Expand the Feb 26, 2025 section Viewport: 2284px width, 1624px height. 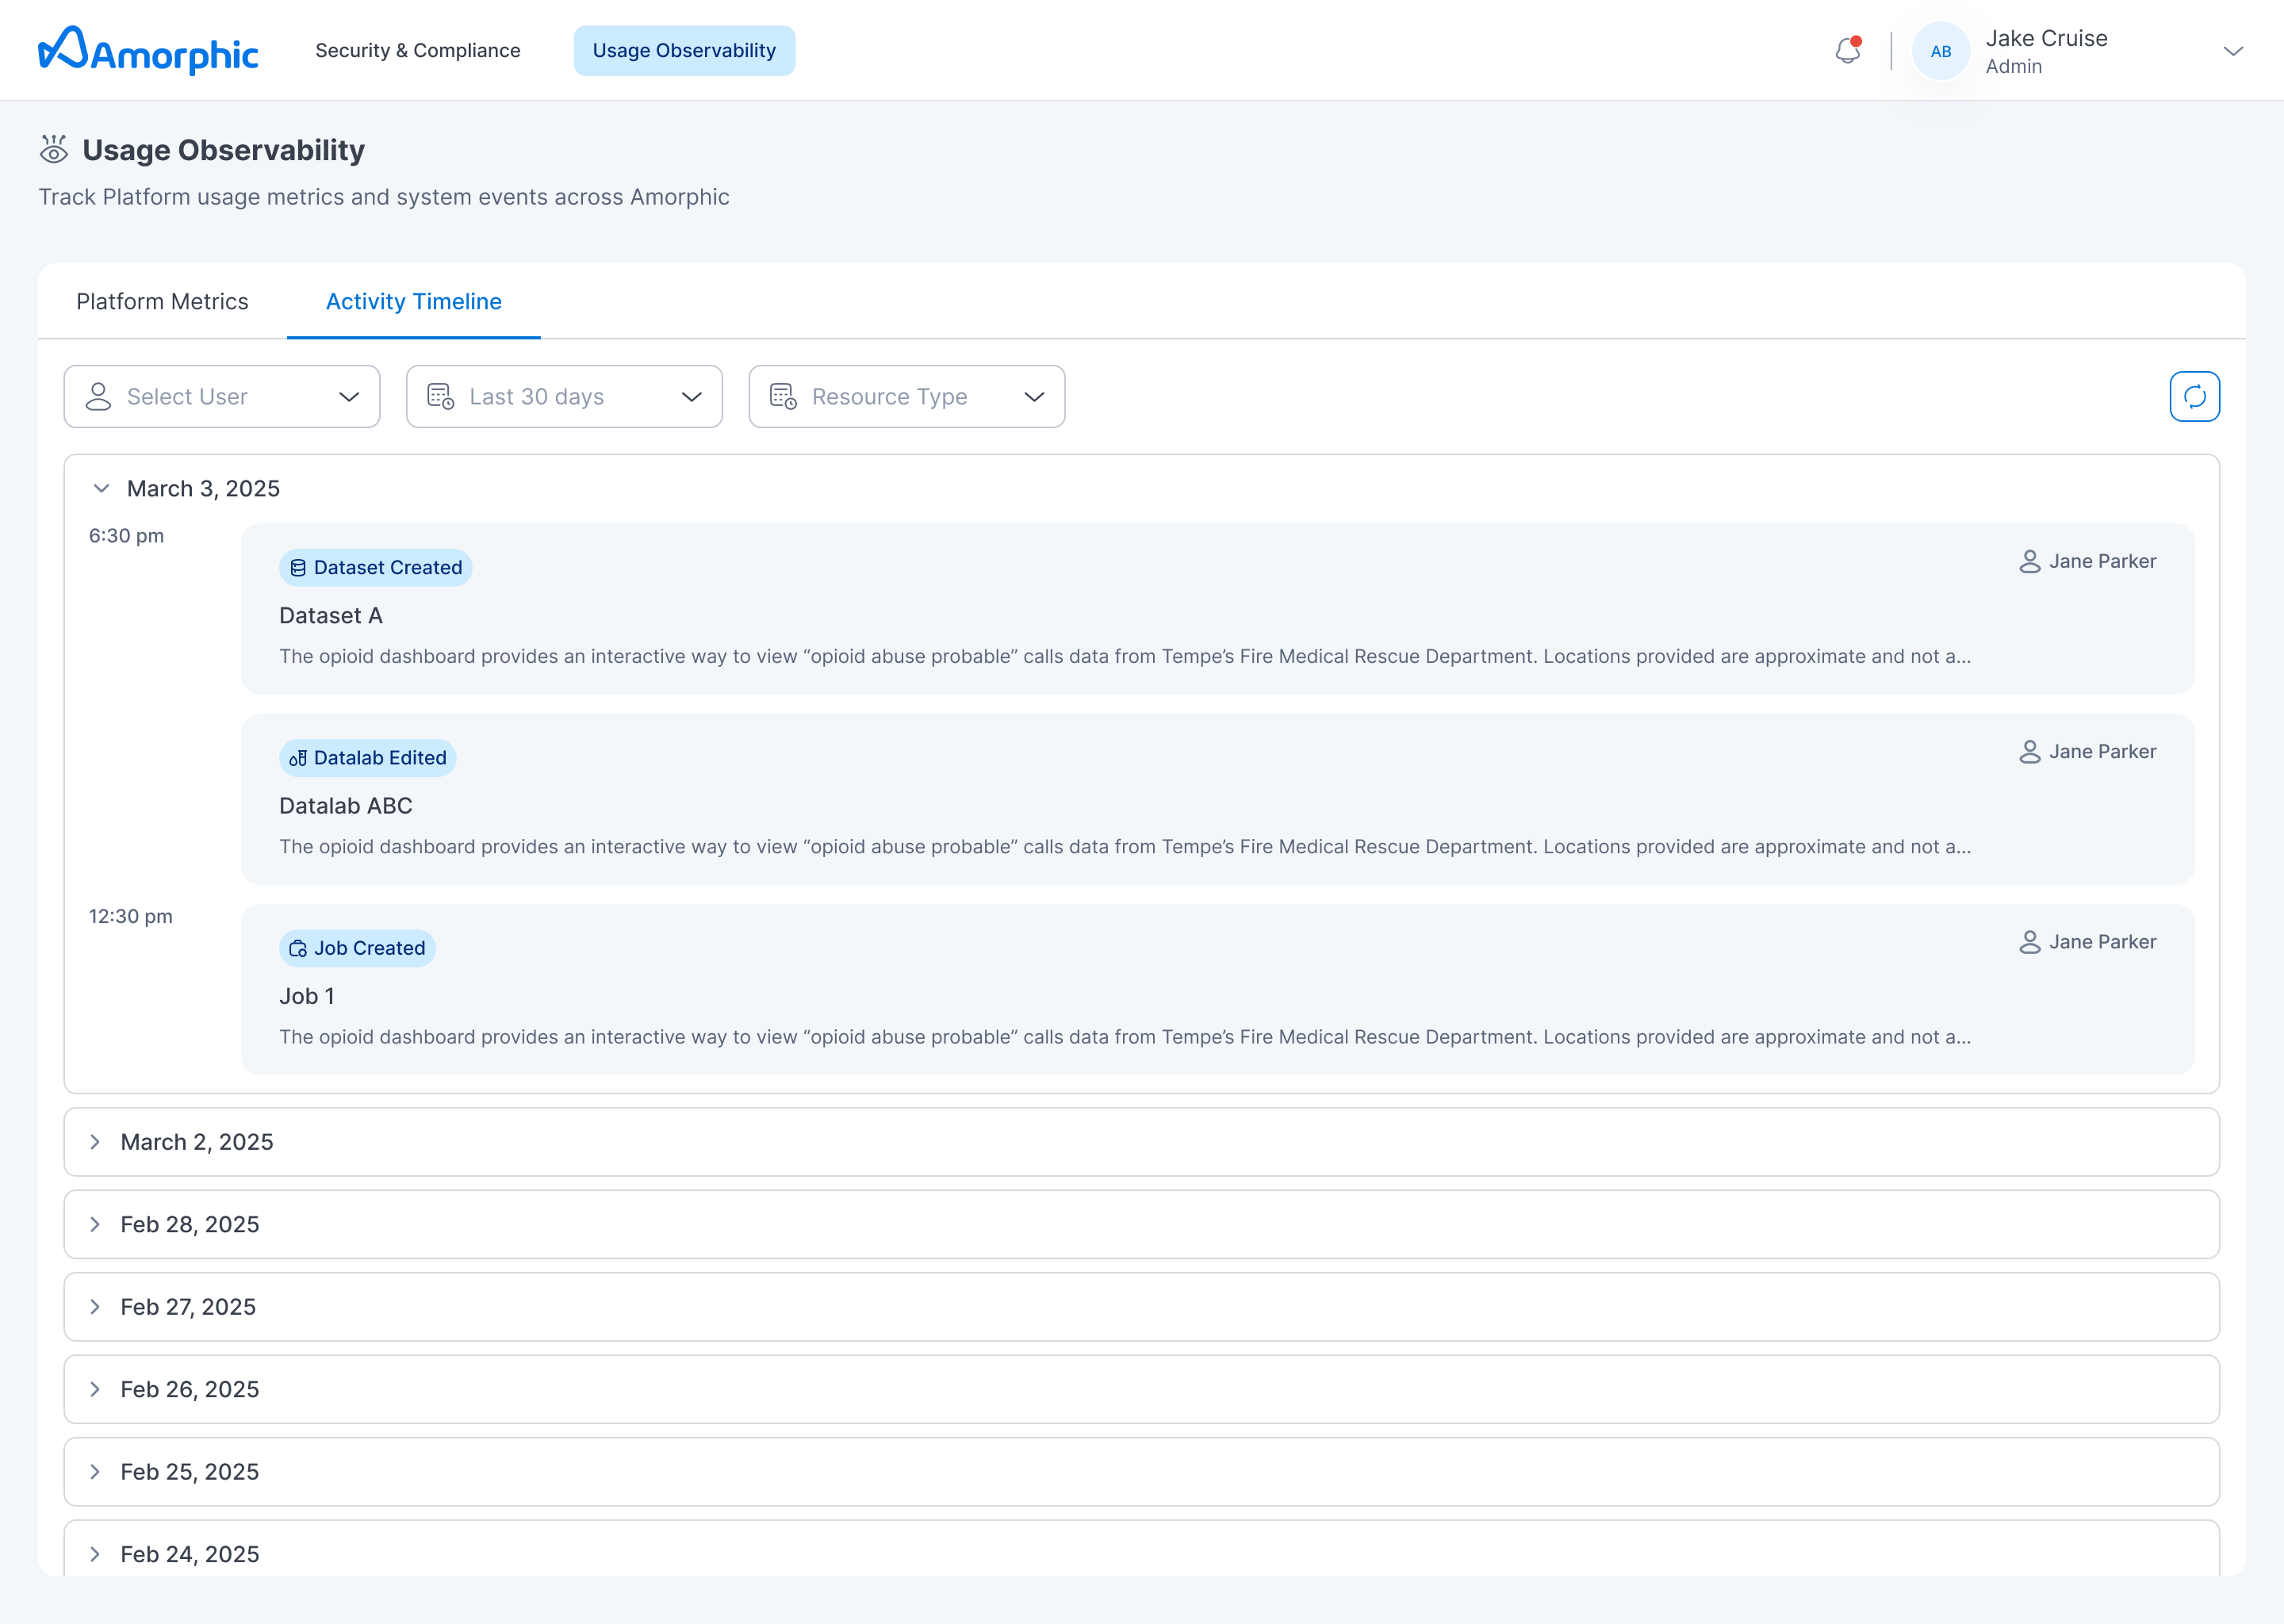[x=95, y=1390]
